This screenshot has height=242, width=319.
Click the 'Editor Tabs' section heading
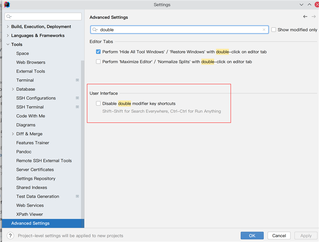(x=101, y=42)
